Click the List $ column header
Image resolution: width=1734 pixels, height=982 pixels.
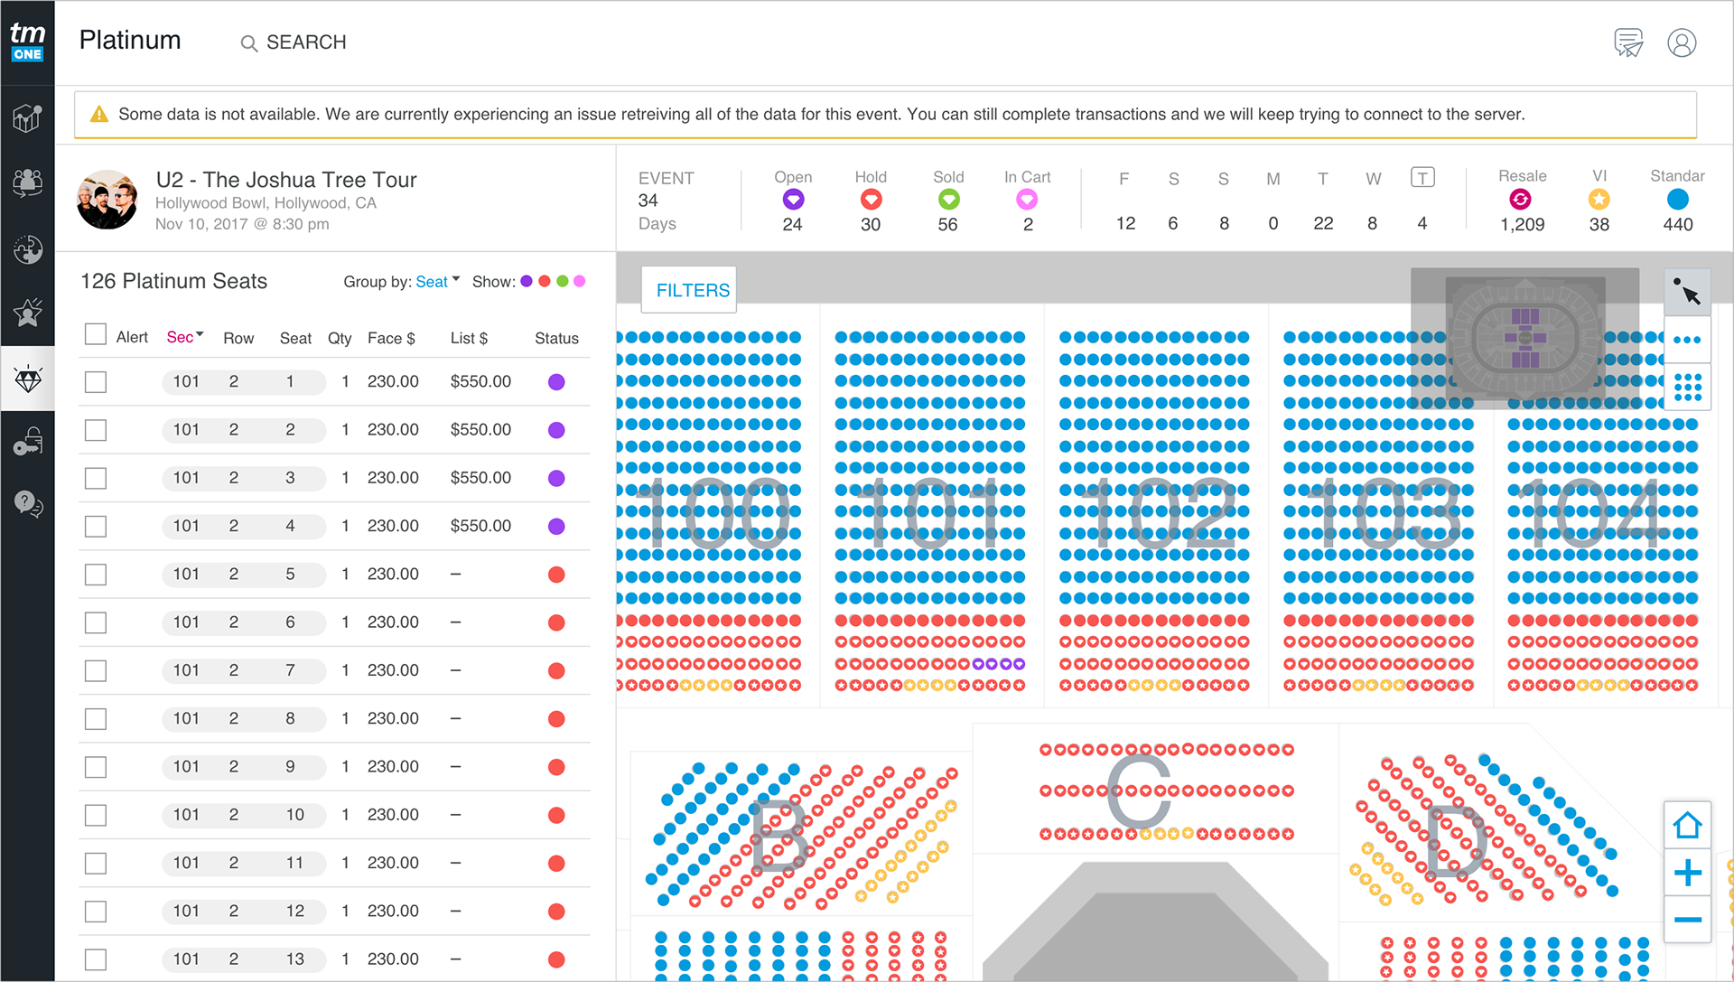point(469,338)
